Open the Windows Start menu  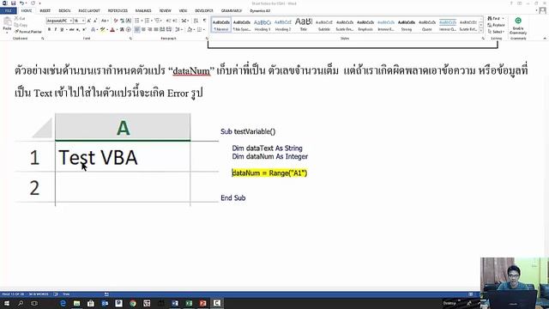7,303
